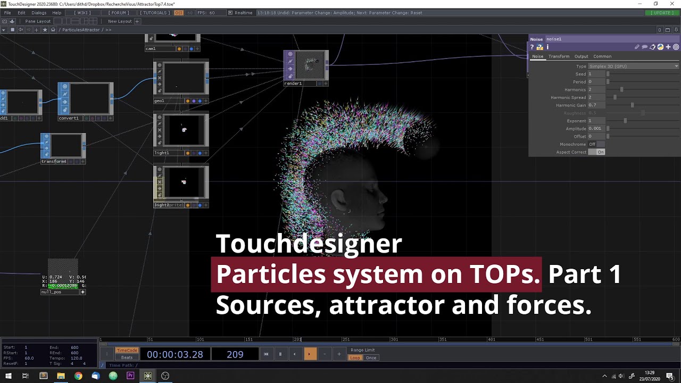Screen dimensions: 681x383
Task: Click the play backward button
Action: pyautogui.click(x=295, y=354)
